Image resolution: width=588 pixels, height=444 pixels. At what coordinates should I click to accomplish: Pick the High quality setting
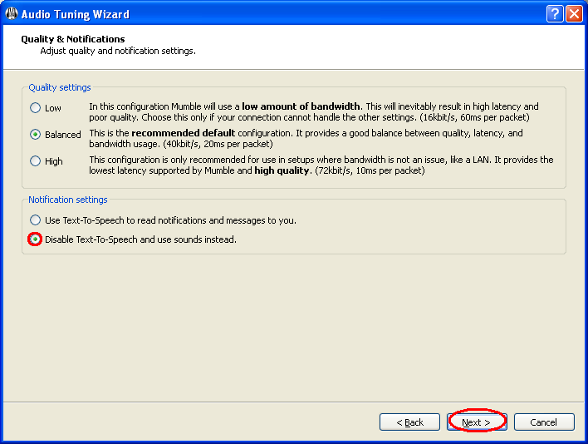[35, 161]
